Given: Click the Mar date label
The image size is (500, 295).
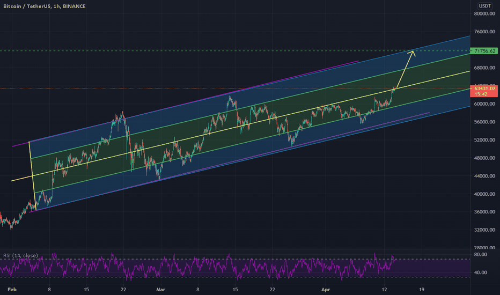Looking at the screenshot, I should tap(161, 290).
